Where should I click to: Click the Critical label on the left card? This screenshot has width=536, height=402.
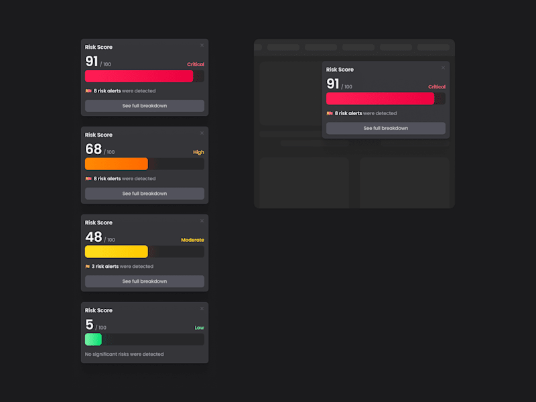tap(196, 64)
